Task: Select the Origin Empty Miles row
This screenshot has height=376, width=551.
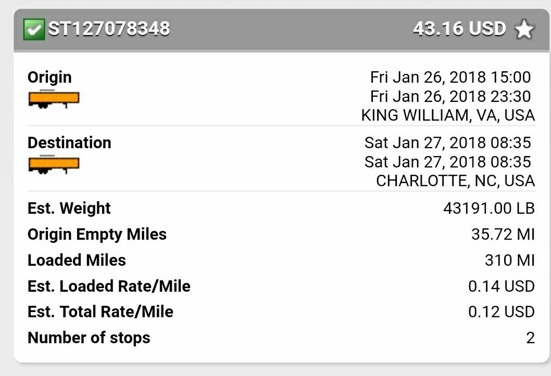Action: 281,235
